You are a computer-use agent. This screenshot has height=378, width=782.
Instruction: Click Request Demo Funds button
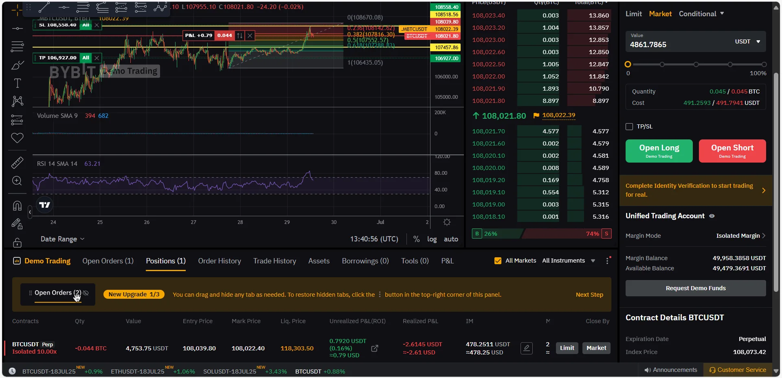point(696,288)
